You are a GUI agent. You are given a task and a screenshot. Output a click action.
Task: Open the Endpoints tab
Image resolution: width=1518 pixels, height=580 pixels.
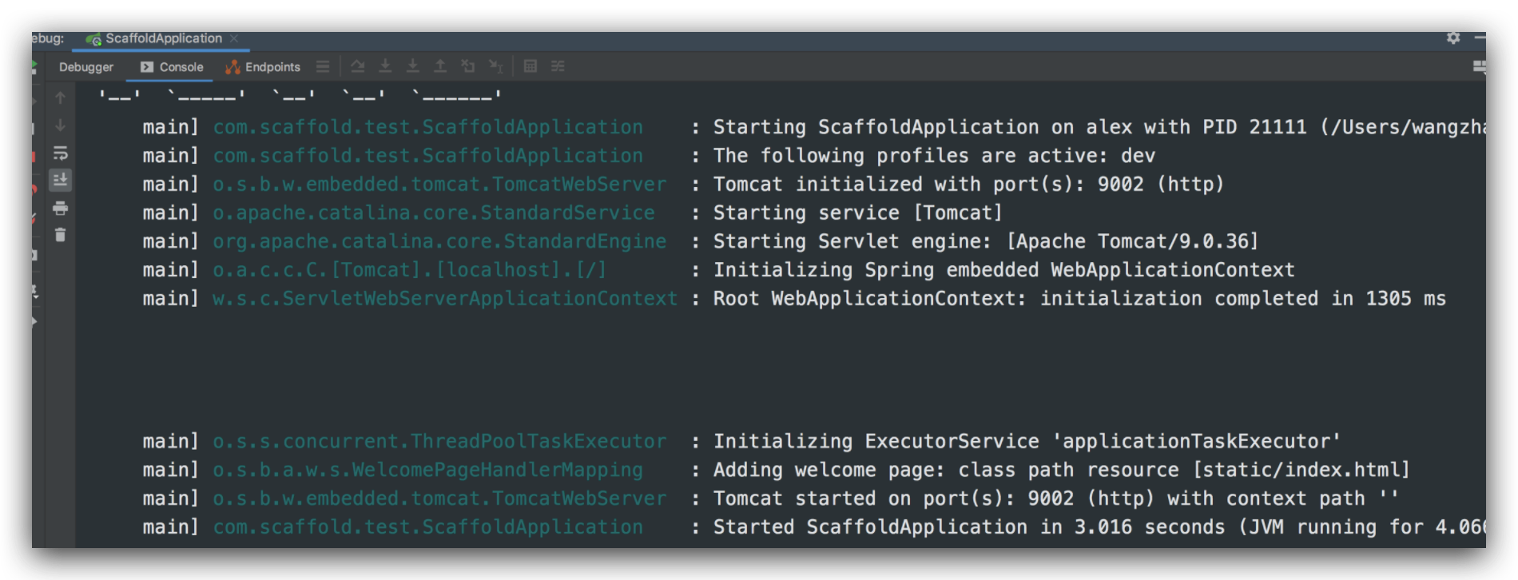coord(263,67)
